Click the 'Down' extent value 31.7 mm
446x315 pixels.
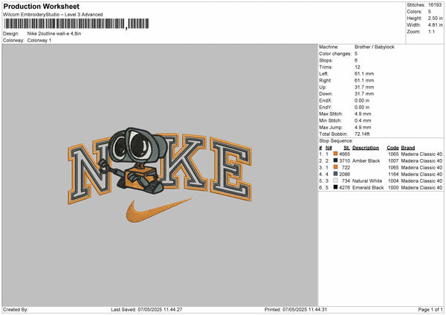(364, 94)
